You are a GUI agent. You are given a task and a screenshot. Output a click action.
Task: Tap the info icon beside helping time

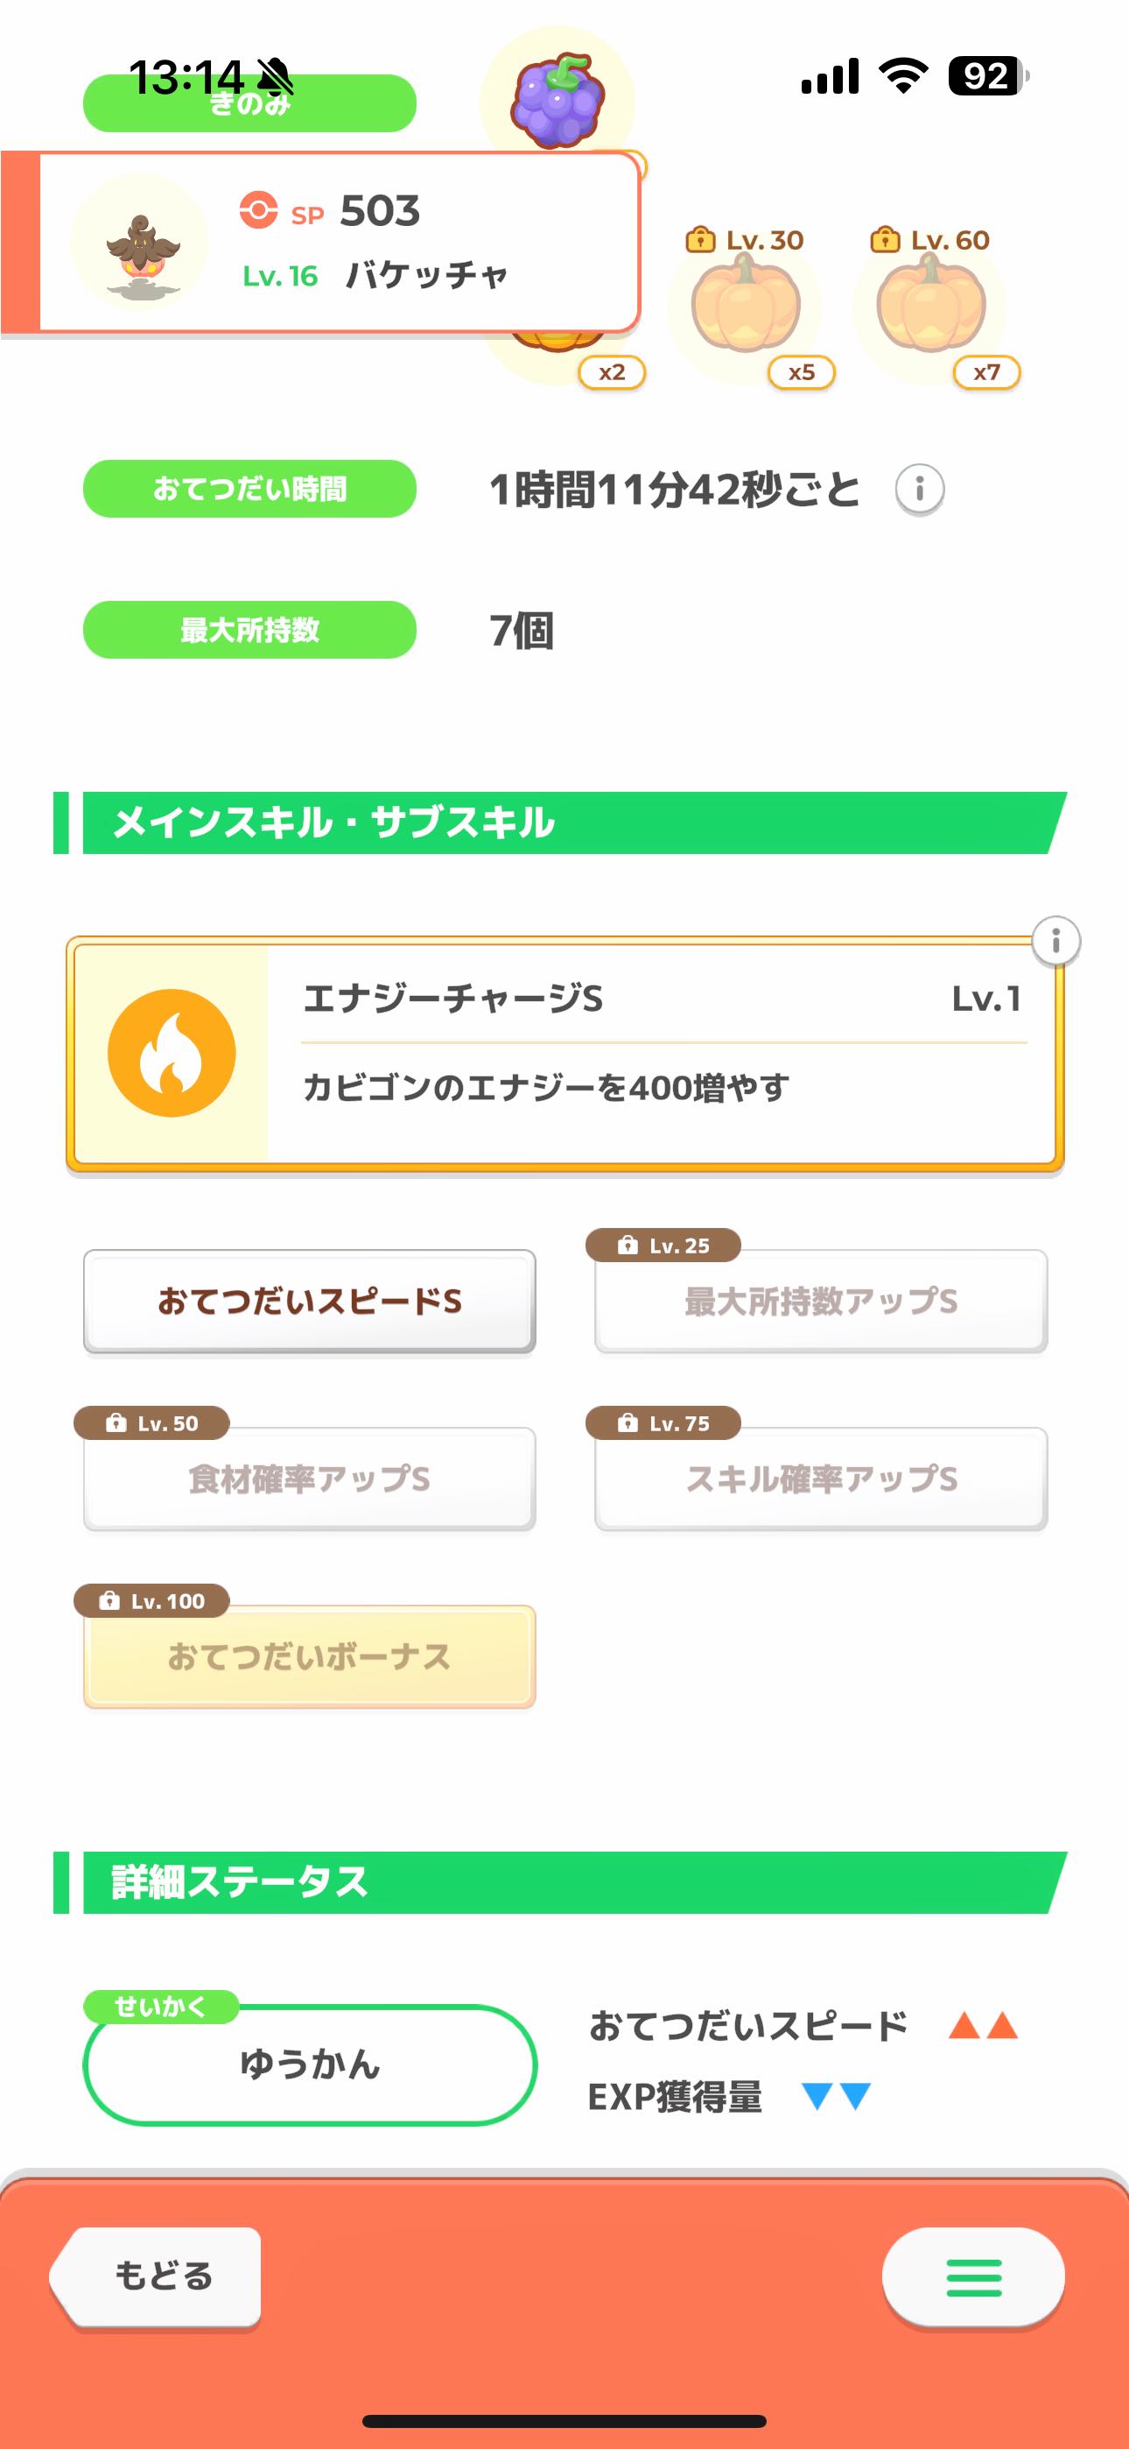pos(919,490)
